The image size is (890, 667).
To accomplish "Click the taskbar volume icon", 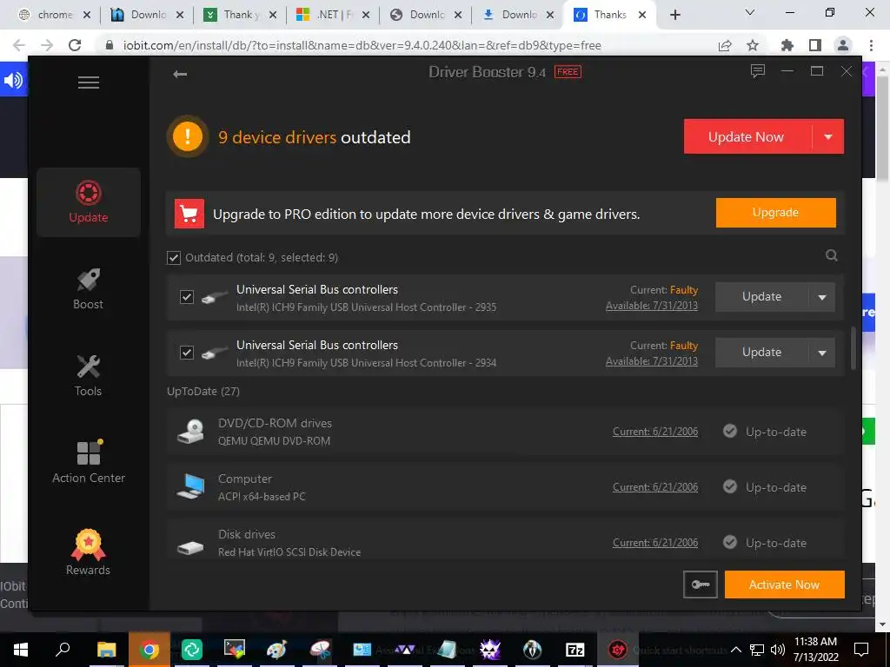I will pyautogui.click(x=778, y=650).
